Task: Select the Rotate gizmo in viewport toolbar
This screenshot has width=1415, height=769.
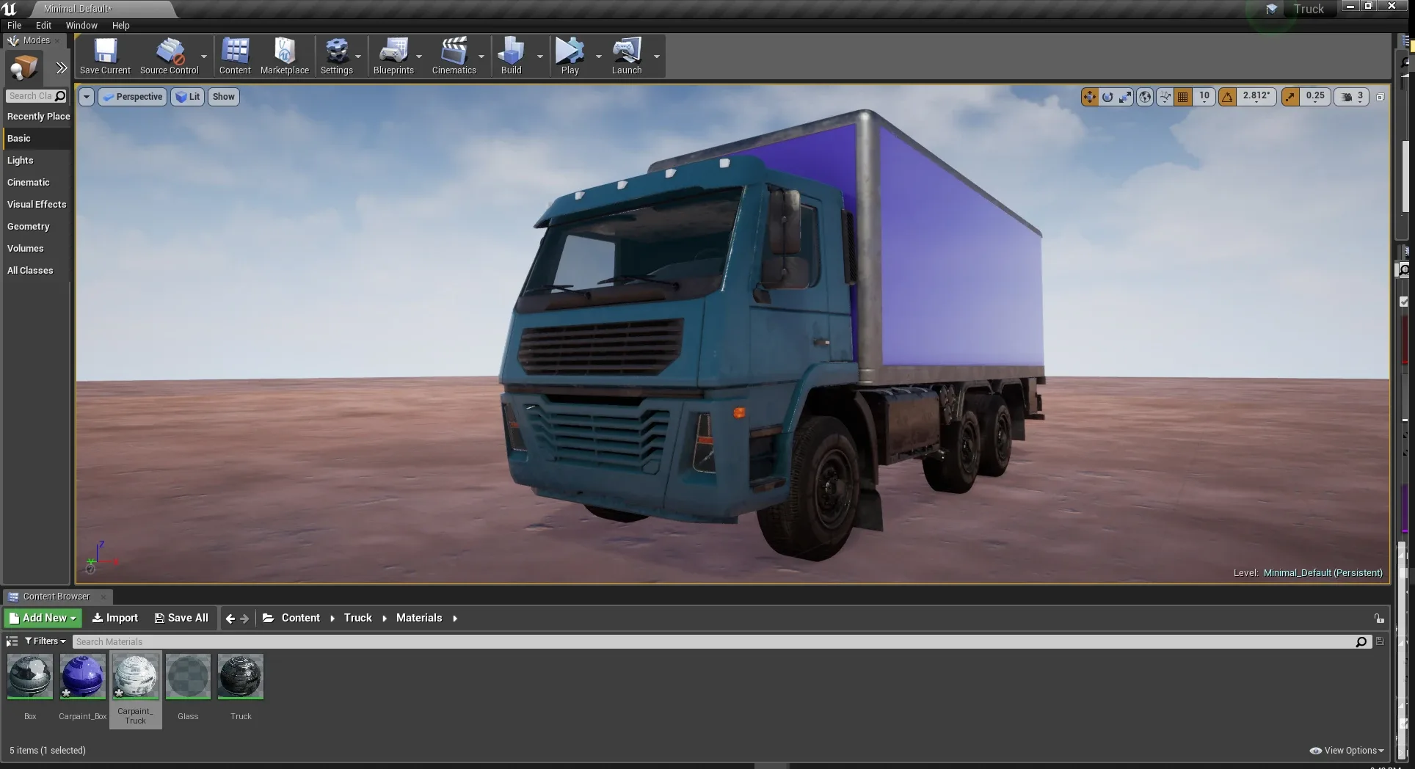Action: point(1107,96)
